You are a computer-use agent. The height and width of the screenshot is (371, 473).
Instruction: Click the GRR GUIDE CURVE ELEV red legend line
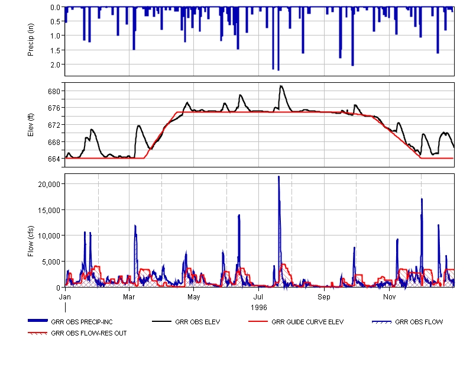click(258, 321)
